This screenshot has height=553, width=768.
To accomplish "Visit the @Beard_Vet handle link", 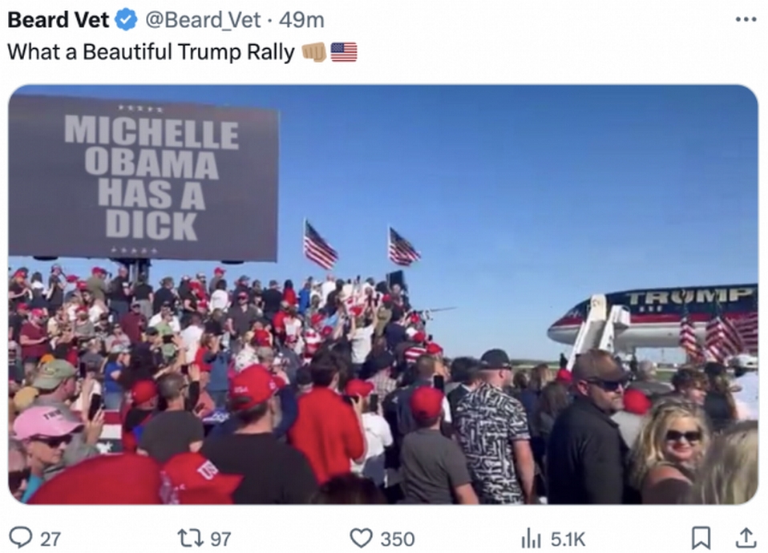I will (x=203, y=21).
